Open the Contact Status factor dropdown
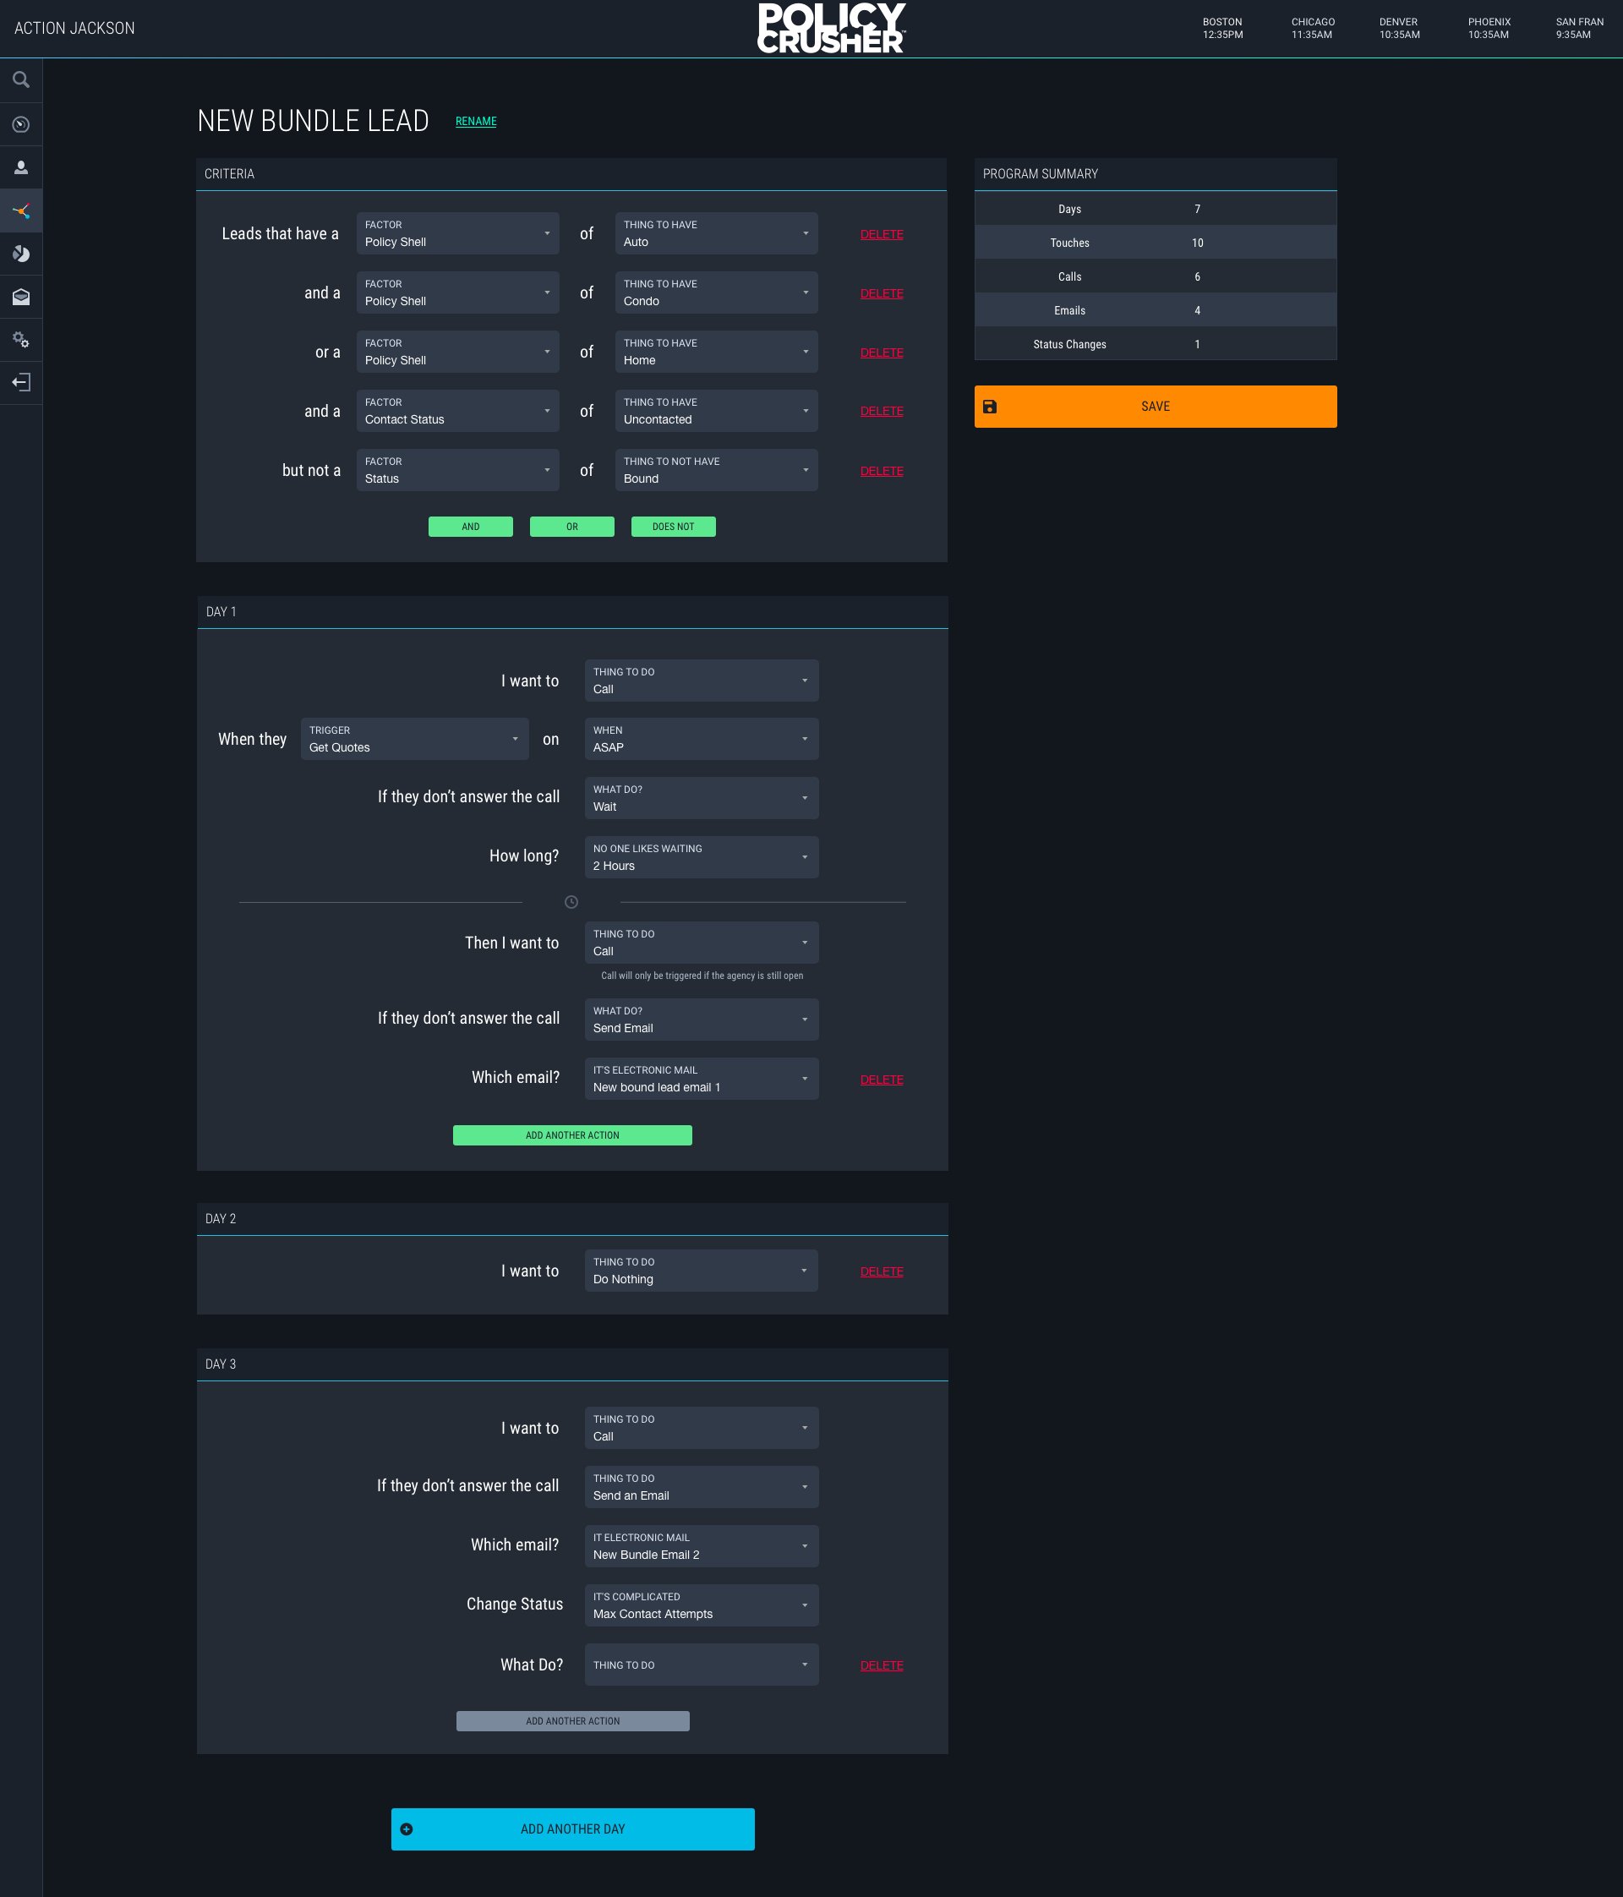This screenshot has width=1623, height=1897. [456, 411]
